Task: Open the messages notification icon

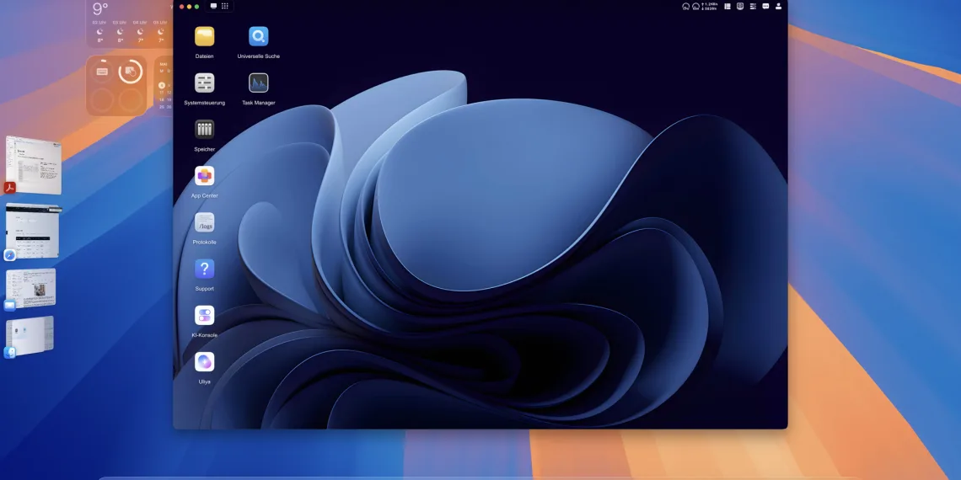Action: pos(765,6)
